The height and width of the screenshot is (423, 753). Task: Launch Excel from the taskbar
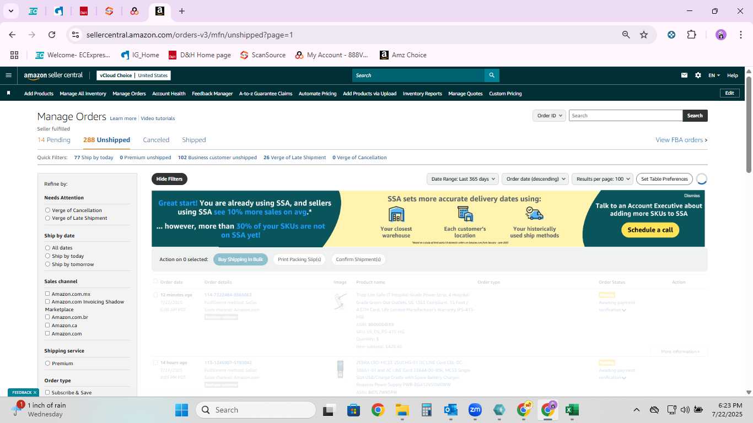pyautogui.click(x=572, y=410)
